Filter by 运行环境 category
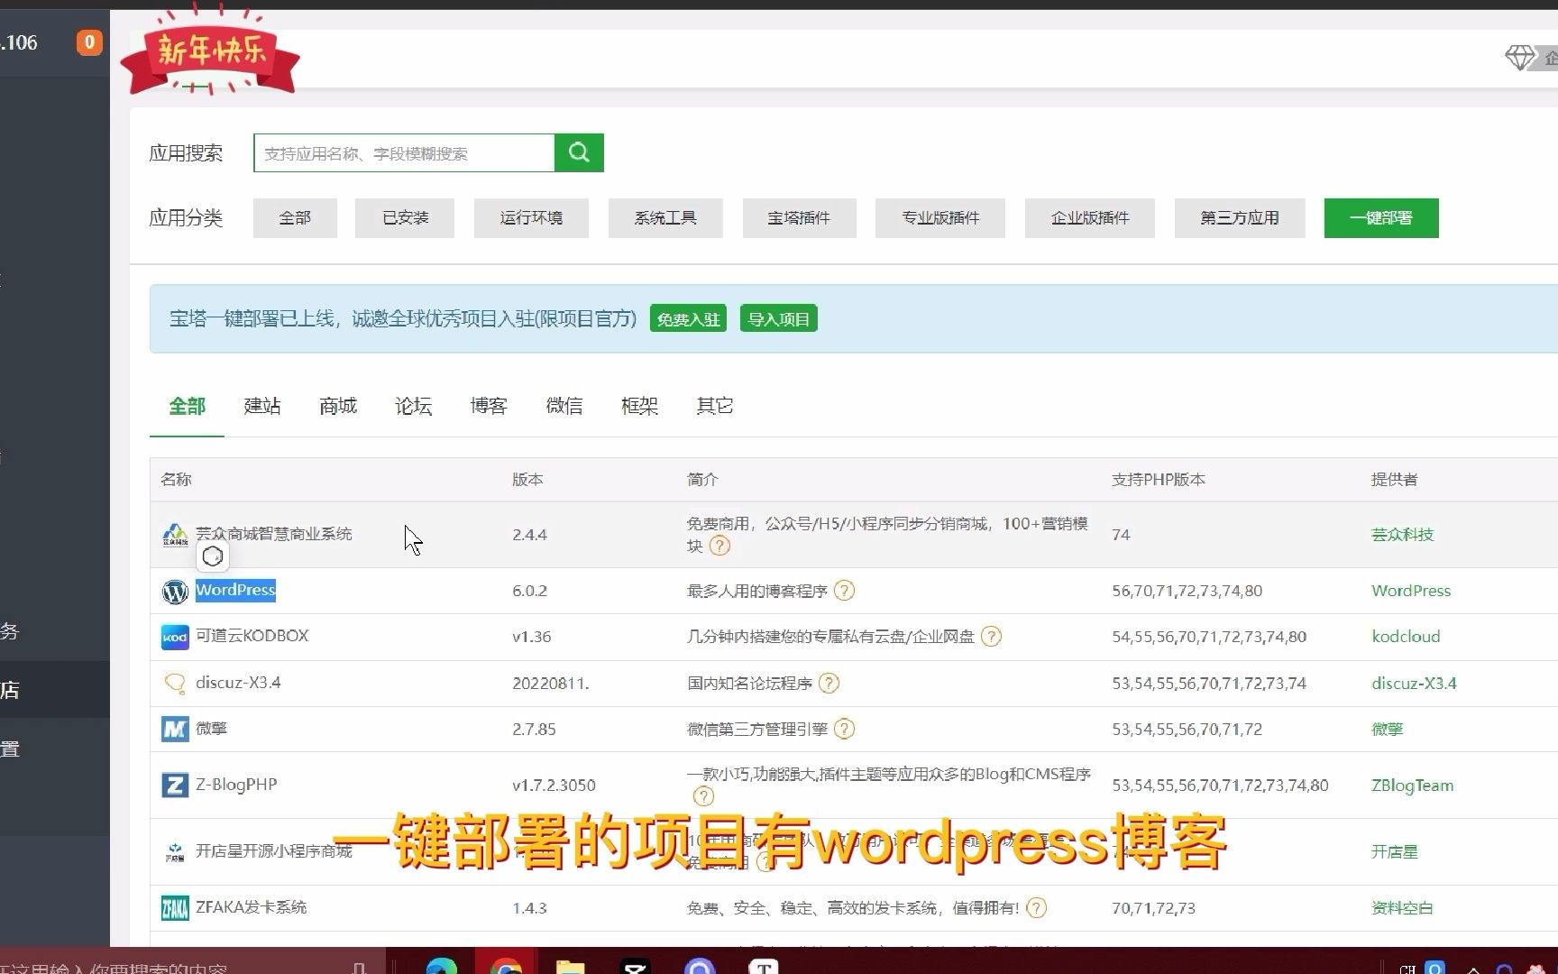1558x974 pixels. coord(531,218)
